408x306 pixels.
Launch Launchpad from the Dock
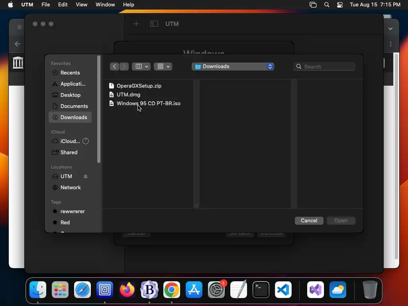pyautogui.click(x=60, y=290)
